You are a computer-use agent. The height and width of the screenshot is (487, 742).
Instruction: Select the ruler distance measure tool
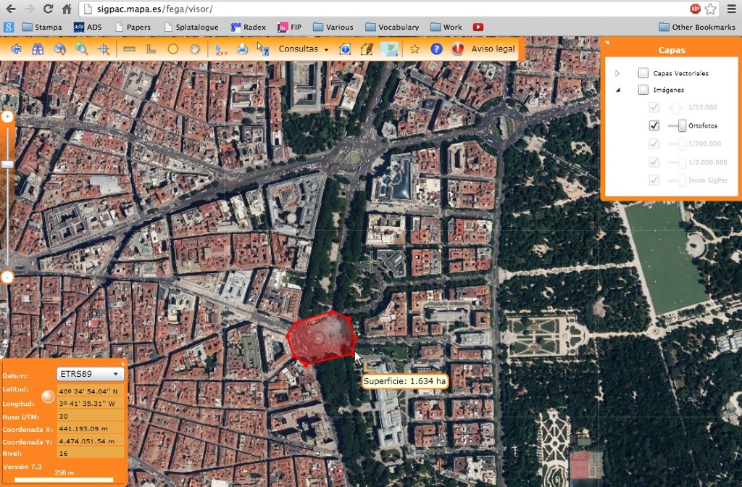130,49
